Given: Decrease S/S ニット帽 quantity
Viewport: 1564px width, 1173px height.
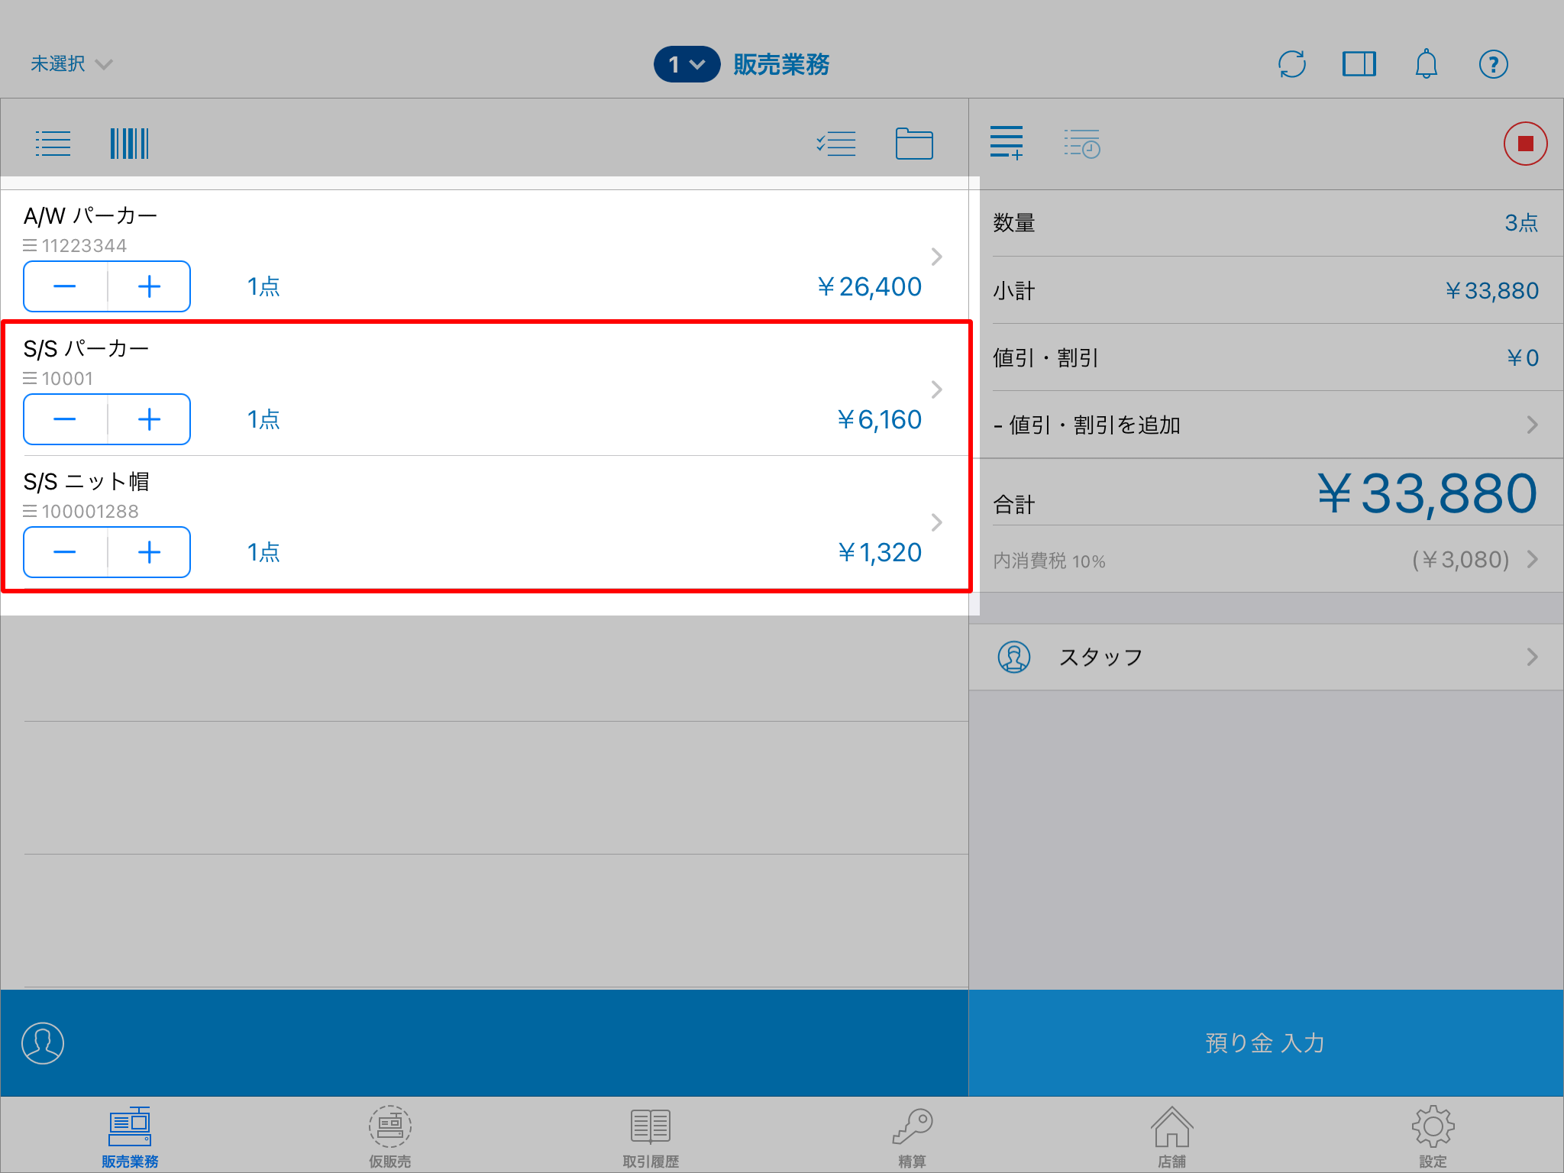Looking at the screenshot, I should pos(65,552).
